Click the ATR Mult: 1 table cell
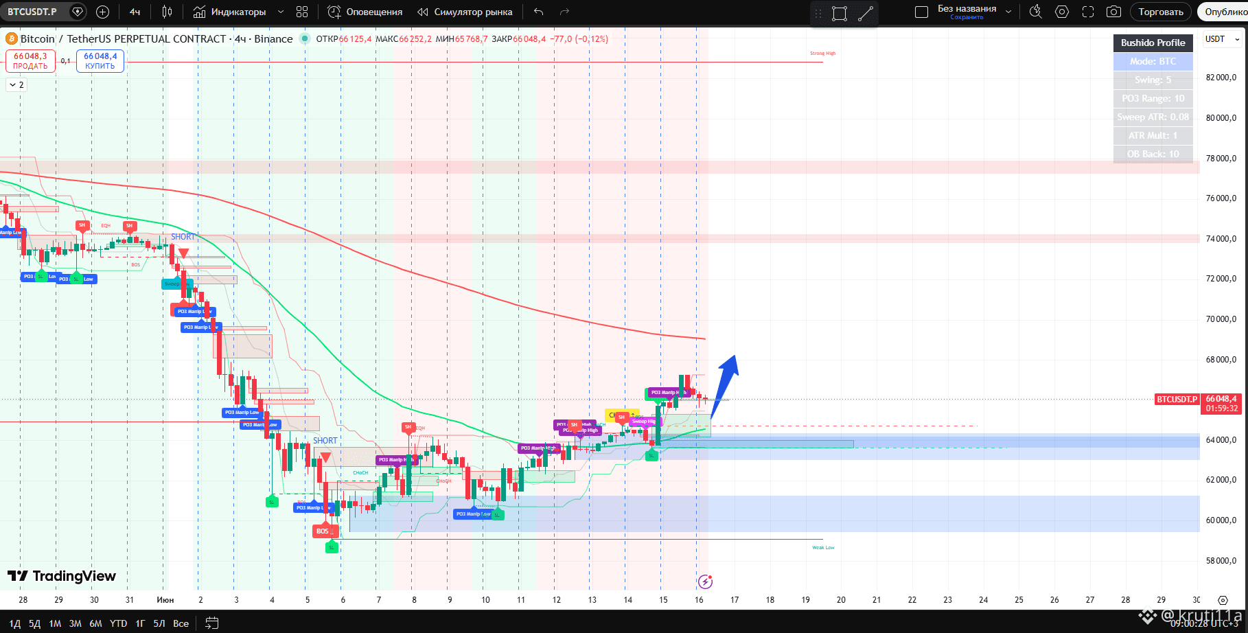This screenshot has height=633, width=1248. [x=1153, y=135]
